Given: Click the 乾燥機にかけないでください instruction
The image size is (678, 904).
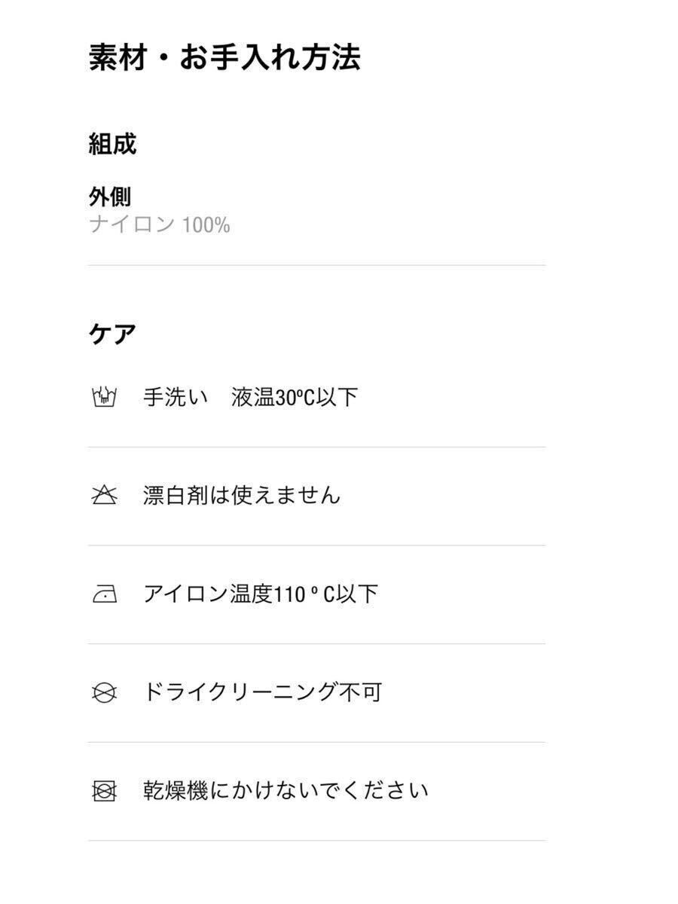Looking at the screenshot, I should pyautogui.click(x=286, y=791).
